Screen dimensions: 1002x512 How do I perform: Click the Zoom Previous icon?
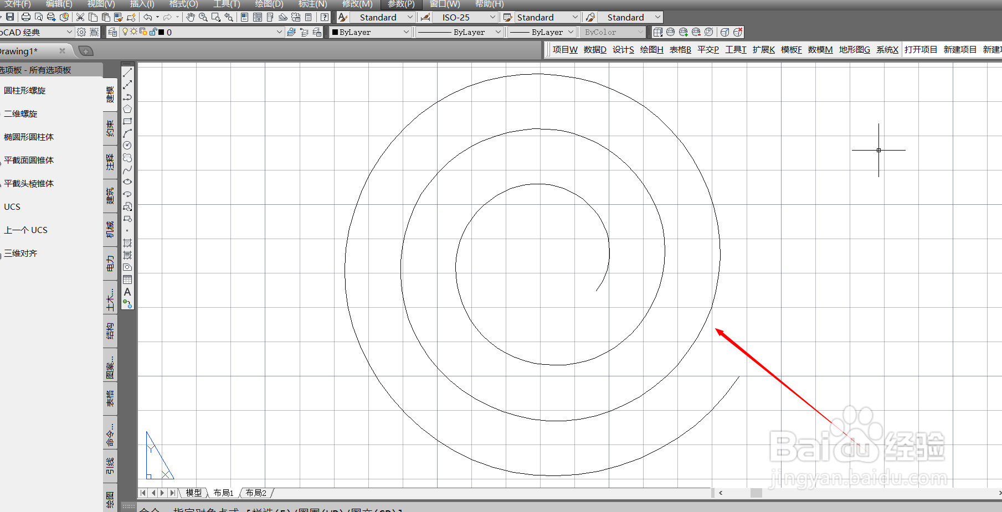coord(229,17)
